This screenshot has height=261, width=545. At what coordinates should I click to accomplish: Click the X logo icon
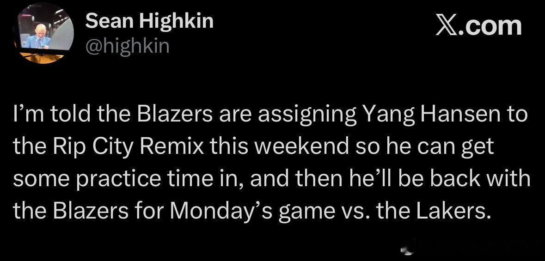pos(447,25)
